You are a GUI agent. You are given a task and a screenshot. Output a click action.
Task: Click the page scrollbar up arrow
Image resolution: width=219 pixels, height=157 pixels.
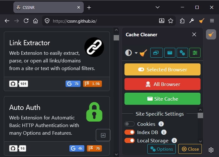pos(116,30)
